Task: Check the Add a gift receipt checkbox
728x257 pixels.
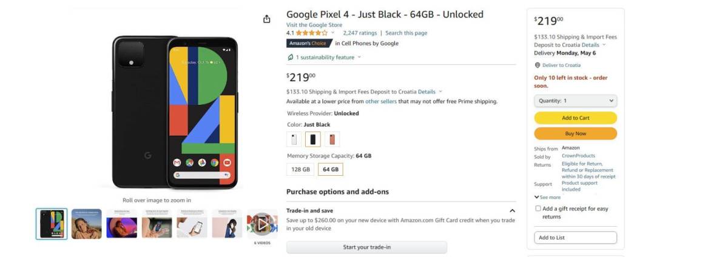Action: [x=538, y=209]
